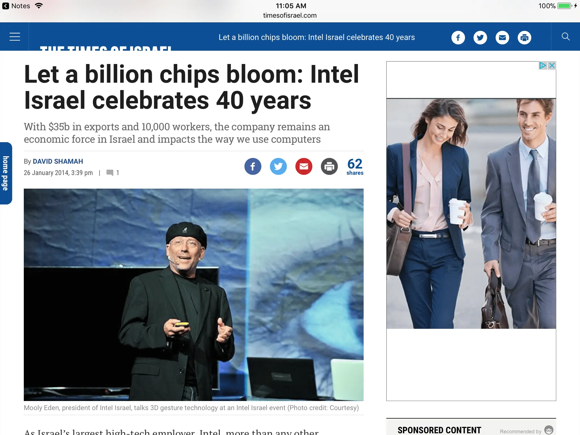
Task: View the 62 shares count
Action: point(355,167)
